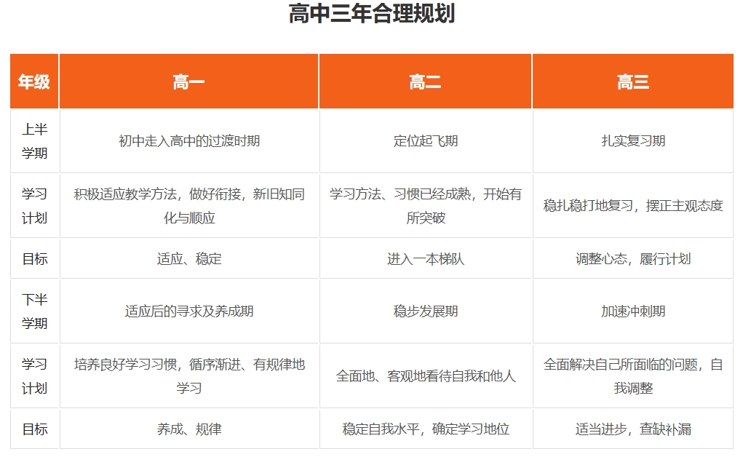The image size is (743, 457).
Task: Select the 高一 column header
Action: tap(188, 82)
